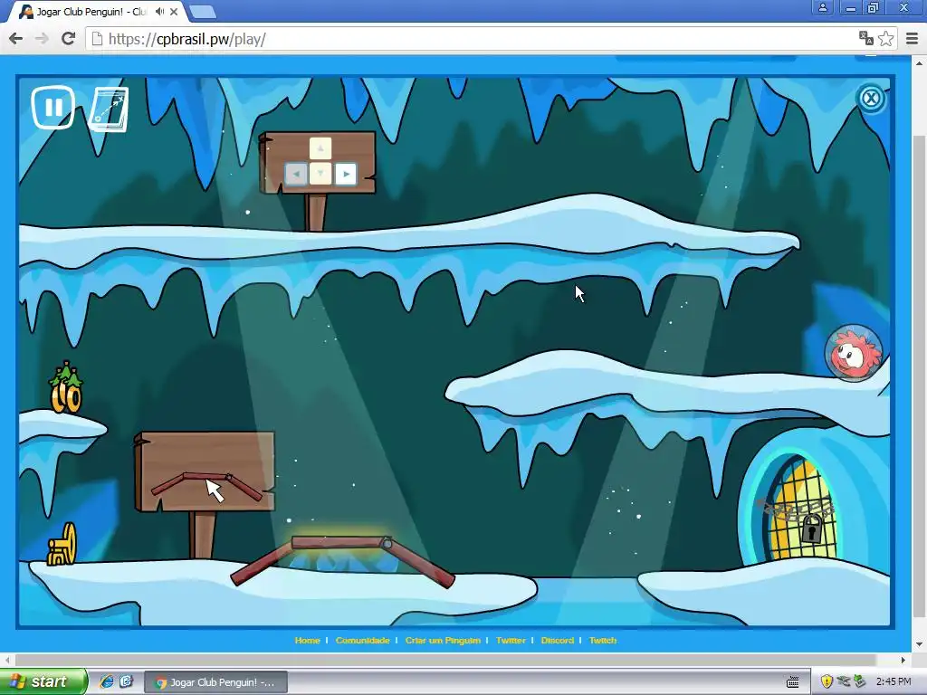Viewport: 927px width, 695px height.
Task: Click the horizontal scrollbar thumb
Action: click(445, 660)
